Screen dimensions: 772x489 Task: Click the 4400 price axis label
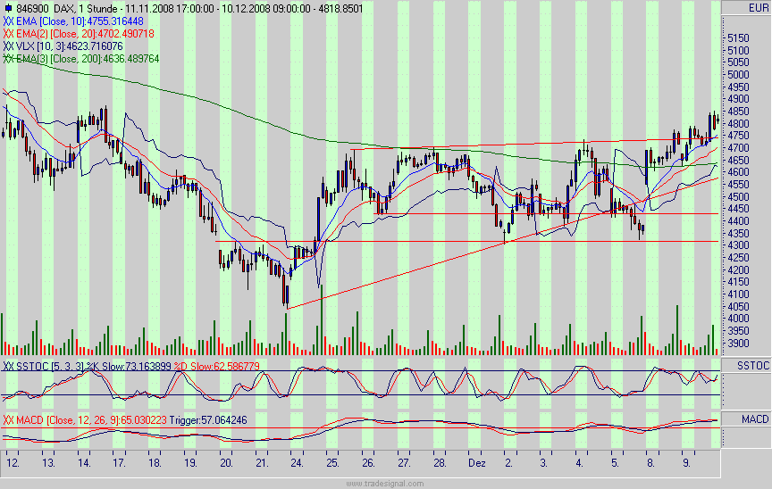point(737,221)
